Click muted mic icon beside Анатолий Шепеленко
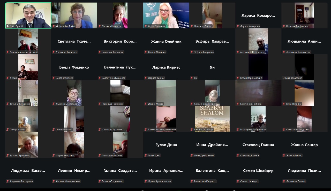The image size is (331, 191). point(238,52)
